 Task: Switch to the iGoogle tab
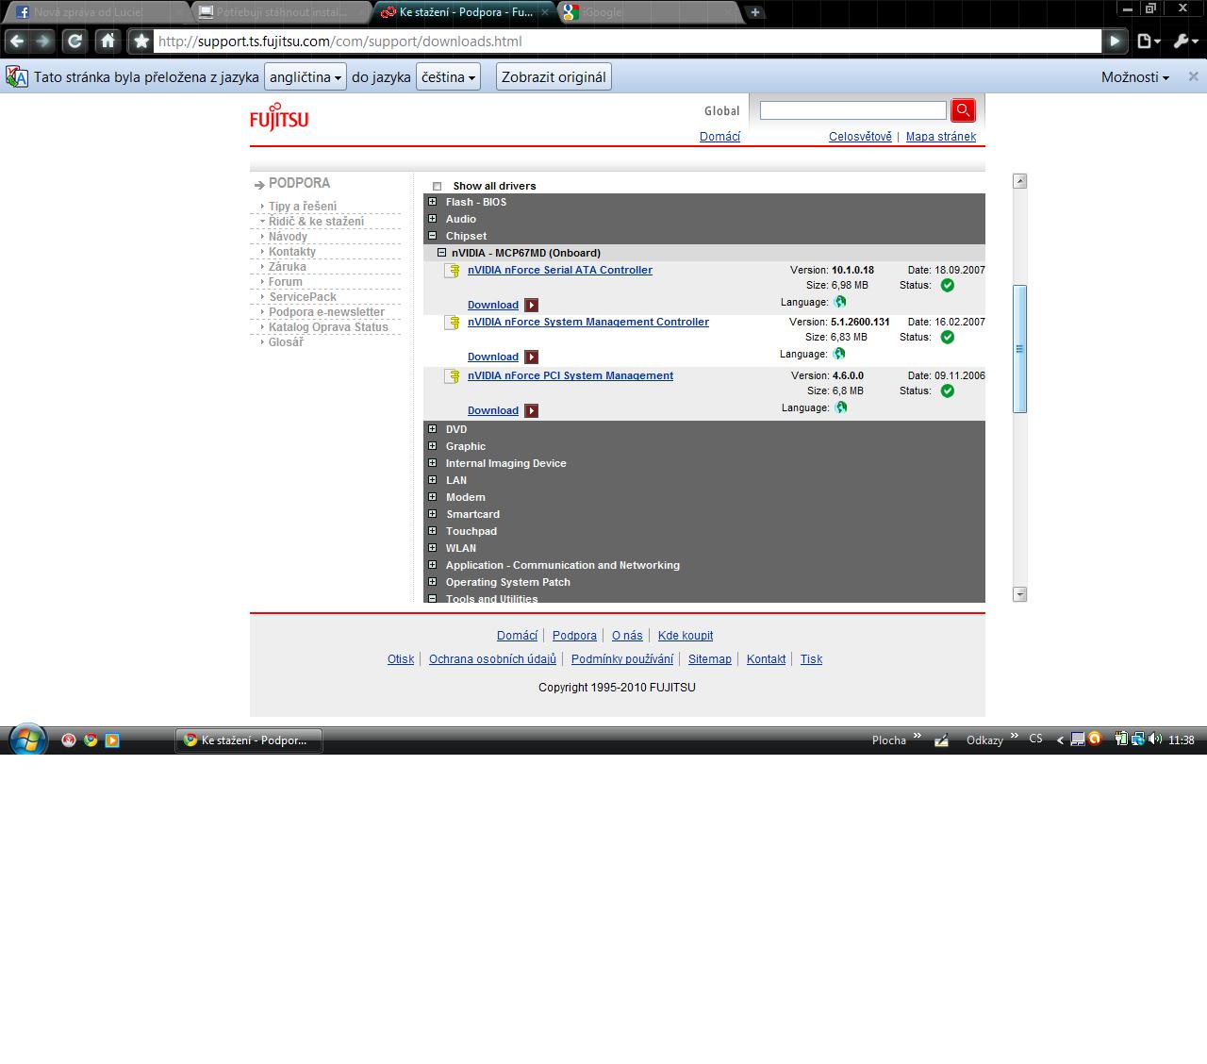coord(649,12)
